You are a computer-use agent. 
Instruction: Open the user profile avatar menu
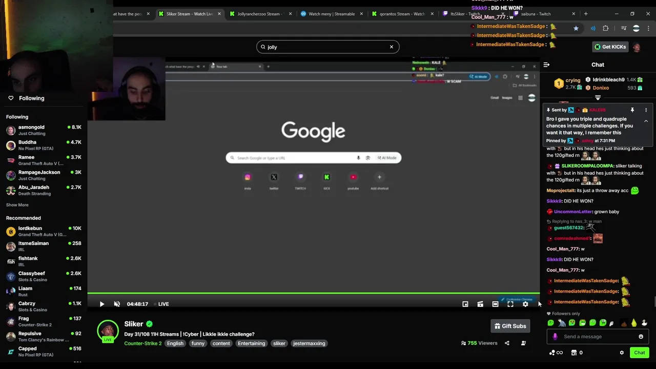[637, 47]
